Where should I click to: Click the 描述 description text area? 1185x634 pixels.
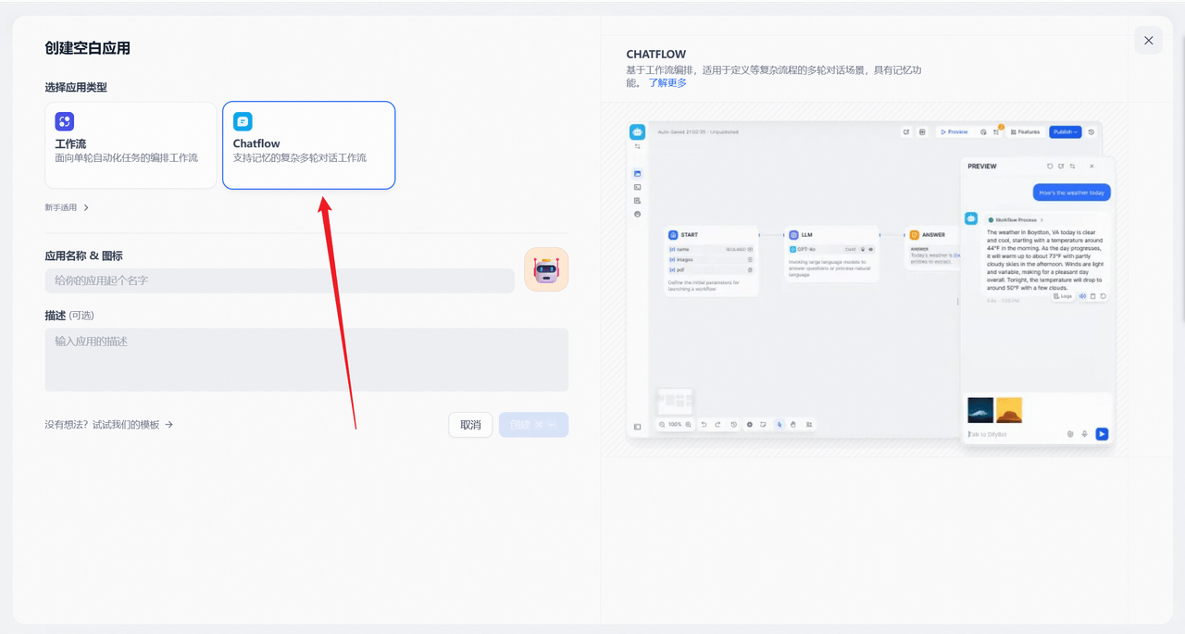click(x=306, y=359)
